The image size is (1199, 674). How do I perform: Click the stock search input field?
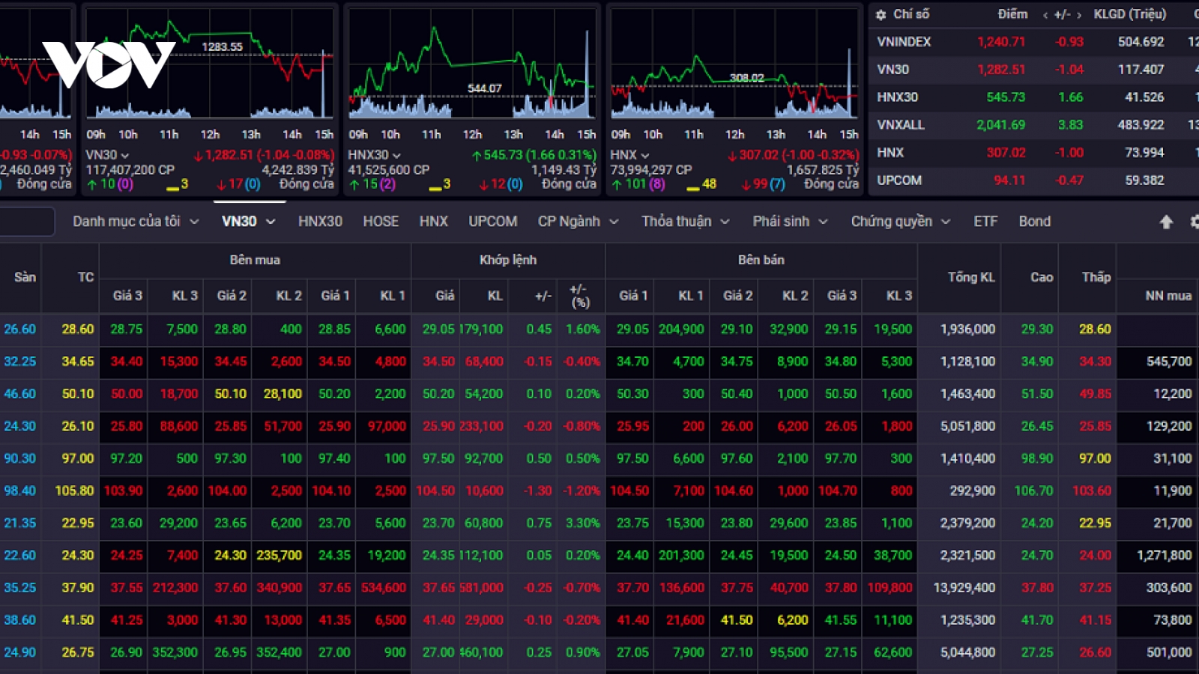pyautogui.click(x=27, y=222)
